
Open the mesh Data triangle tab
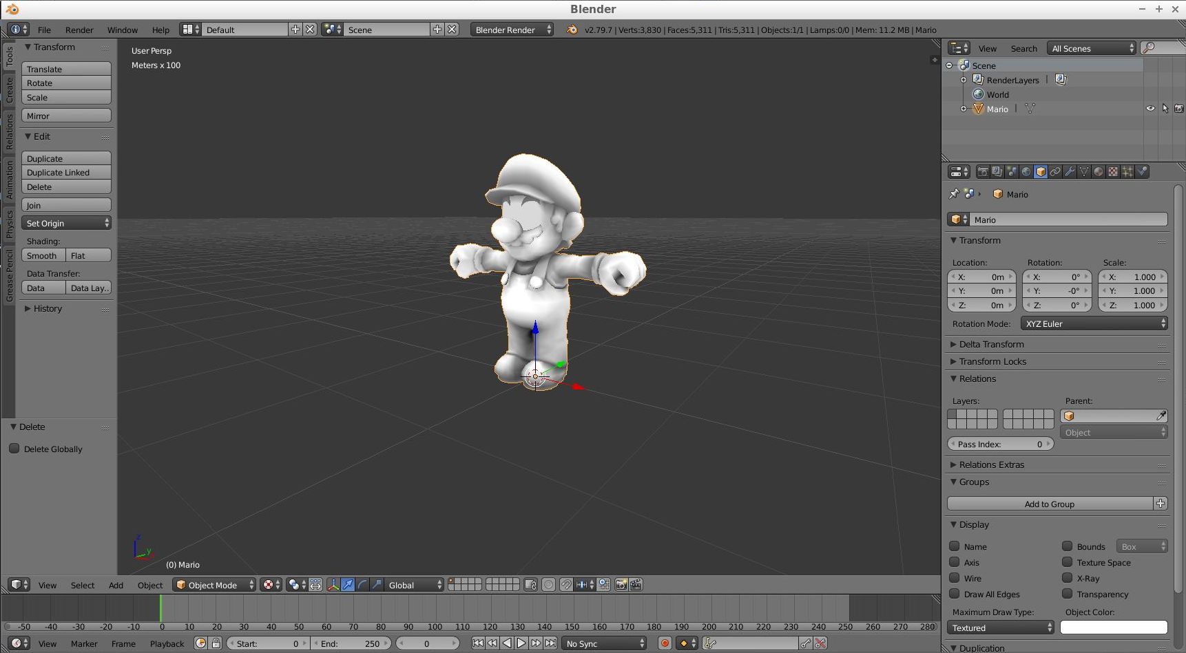tap(1084, 172)
